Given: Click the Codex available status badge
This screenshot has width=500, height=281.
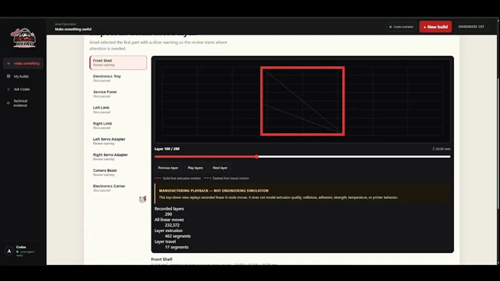Looking at the screenshot, I should pos(401,27).
